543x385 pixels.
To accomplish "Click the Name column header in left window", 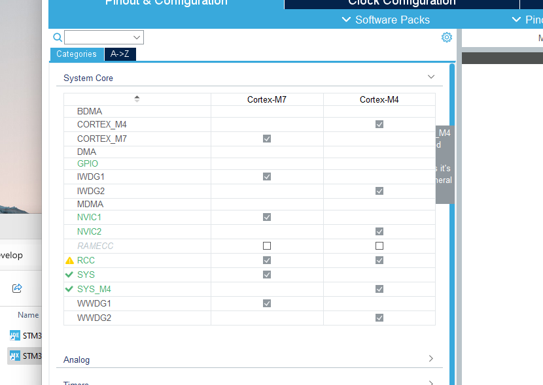I will 28,315.
